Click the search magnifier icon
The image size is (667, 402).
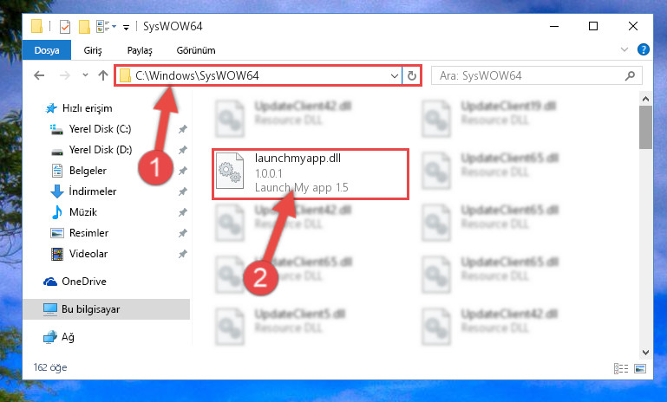[630, 75]
